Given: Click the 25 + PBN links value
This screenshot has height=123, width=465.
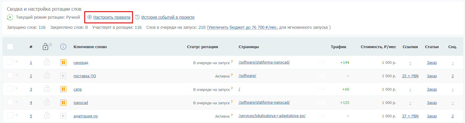Looking at the screenshot, I should click(410, 76).
